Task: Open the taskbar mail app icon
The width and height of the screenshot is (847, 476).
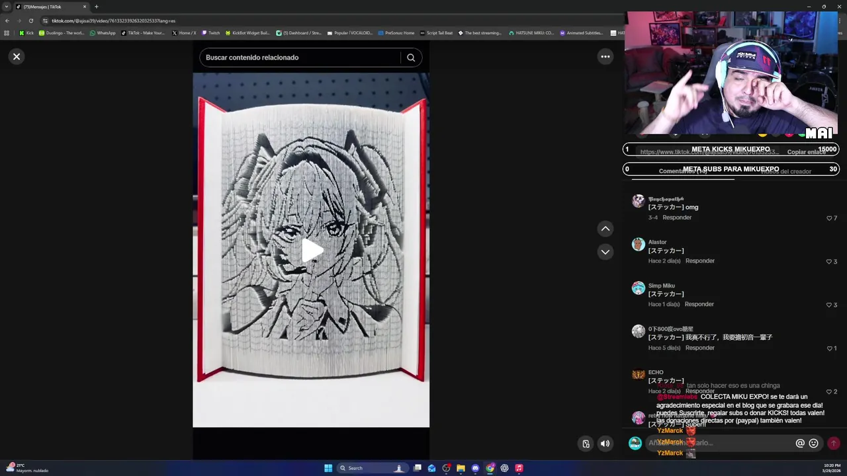Action: (x=431, y=468)
